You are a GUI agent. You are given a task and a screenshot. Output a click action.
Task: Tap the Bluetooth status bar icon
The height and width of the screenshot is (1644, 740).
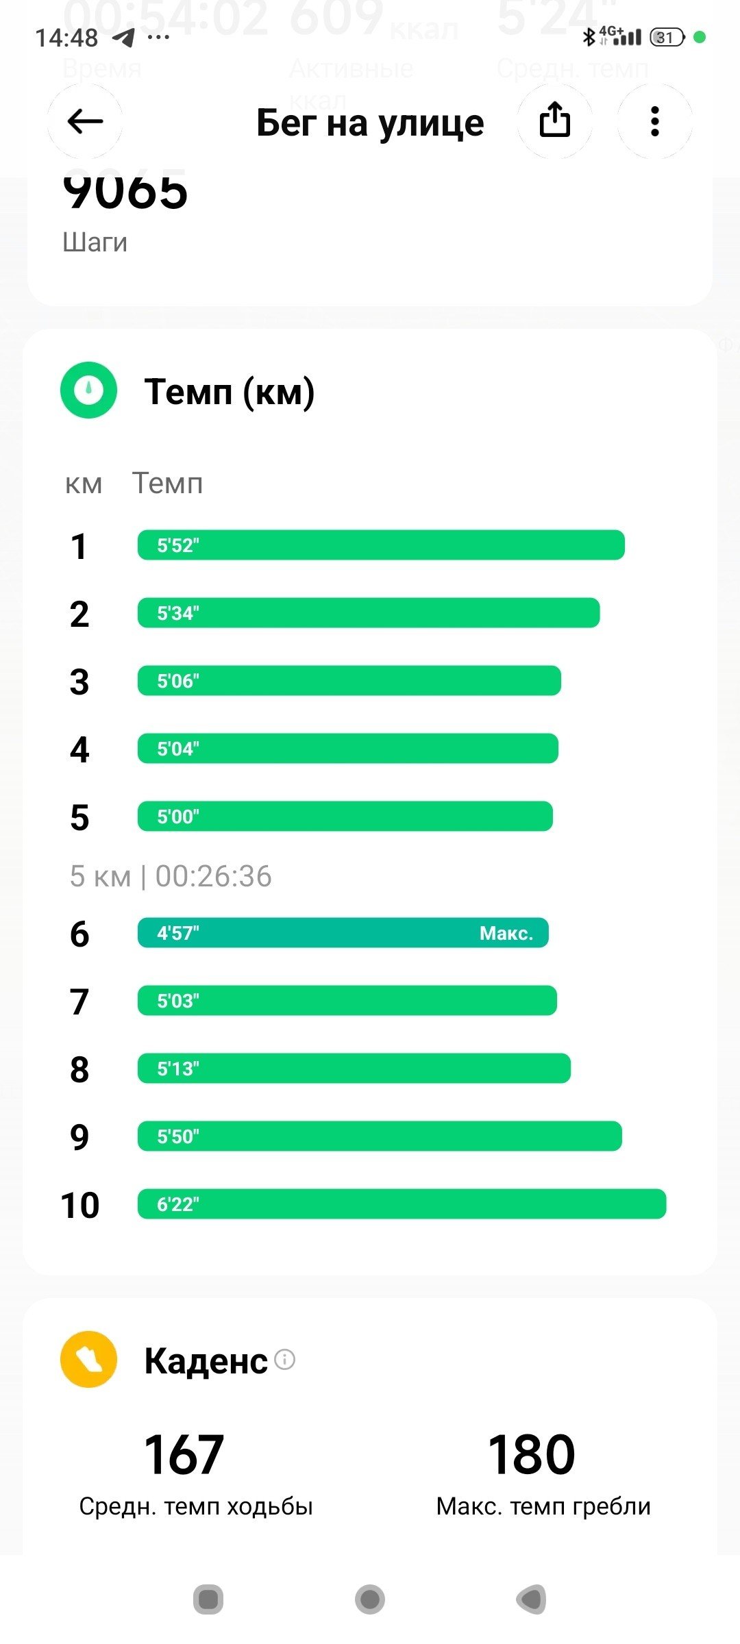588,37
